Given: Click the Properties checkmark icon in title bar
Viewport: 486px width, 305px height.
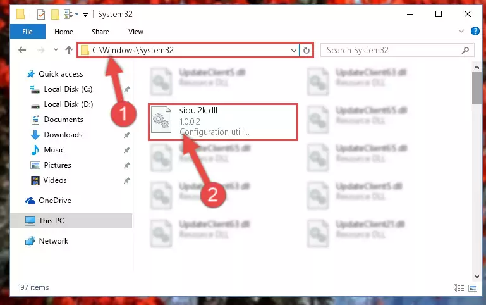Looking at the screenshot, I should pos(41,15).
